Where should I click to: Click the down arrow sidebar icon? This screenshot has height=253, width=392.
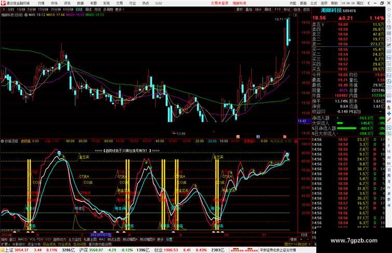389,21
